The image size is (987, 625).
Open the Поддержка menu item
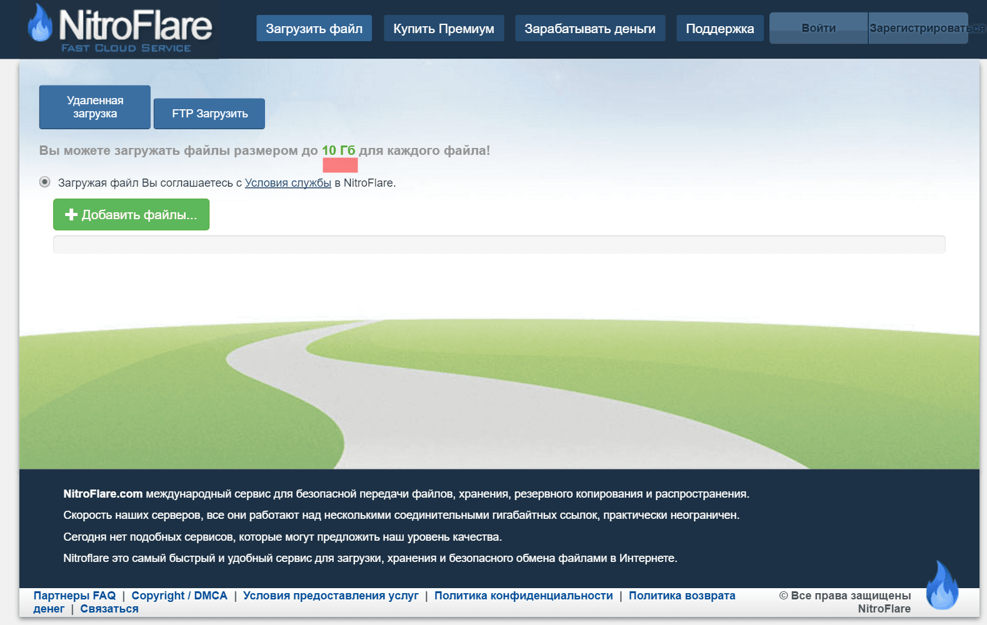click(x=720, y=28)
